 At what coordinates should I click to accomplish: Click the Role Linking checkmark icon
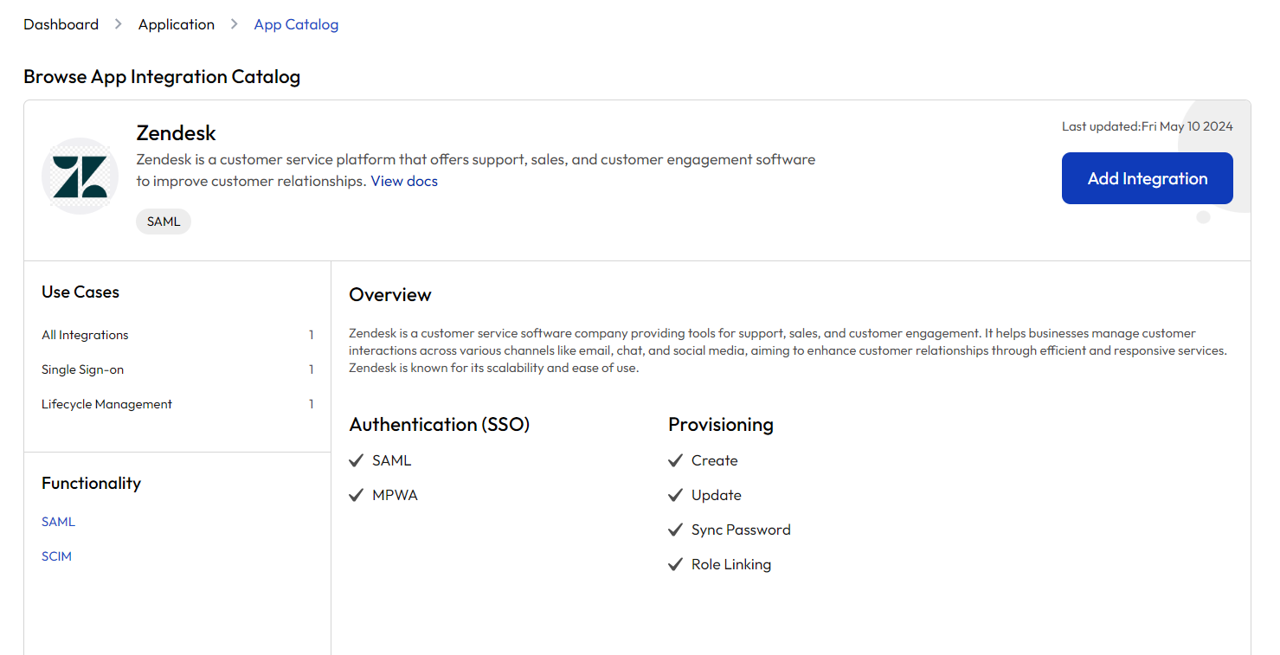coord(676,565)
